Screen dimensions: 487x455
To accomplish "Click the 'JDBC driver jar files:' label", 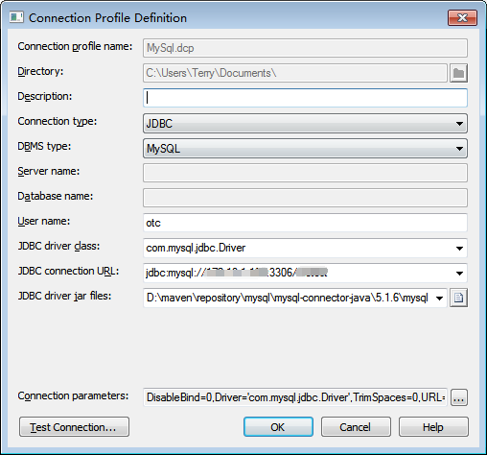I will coord(64,297).
